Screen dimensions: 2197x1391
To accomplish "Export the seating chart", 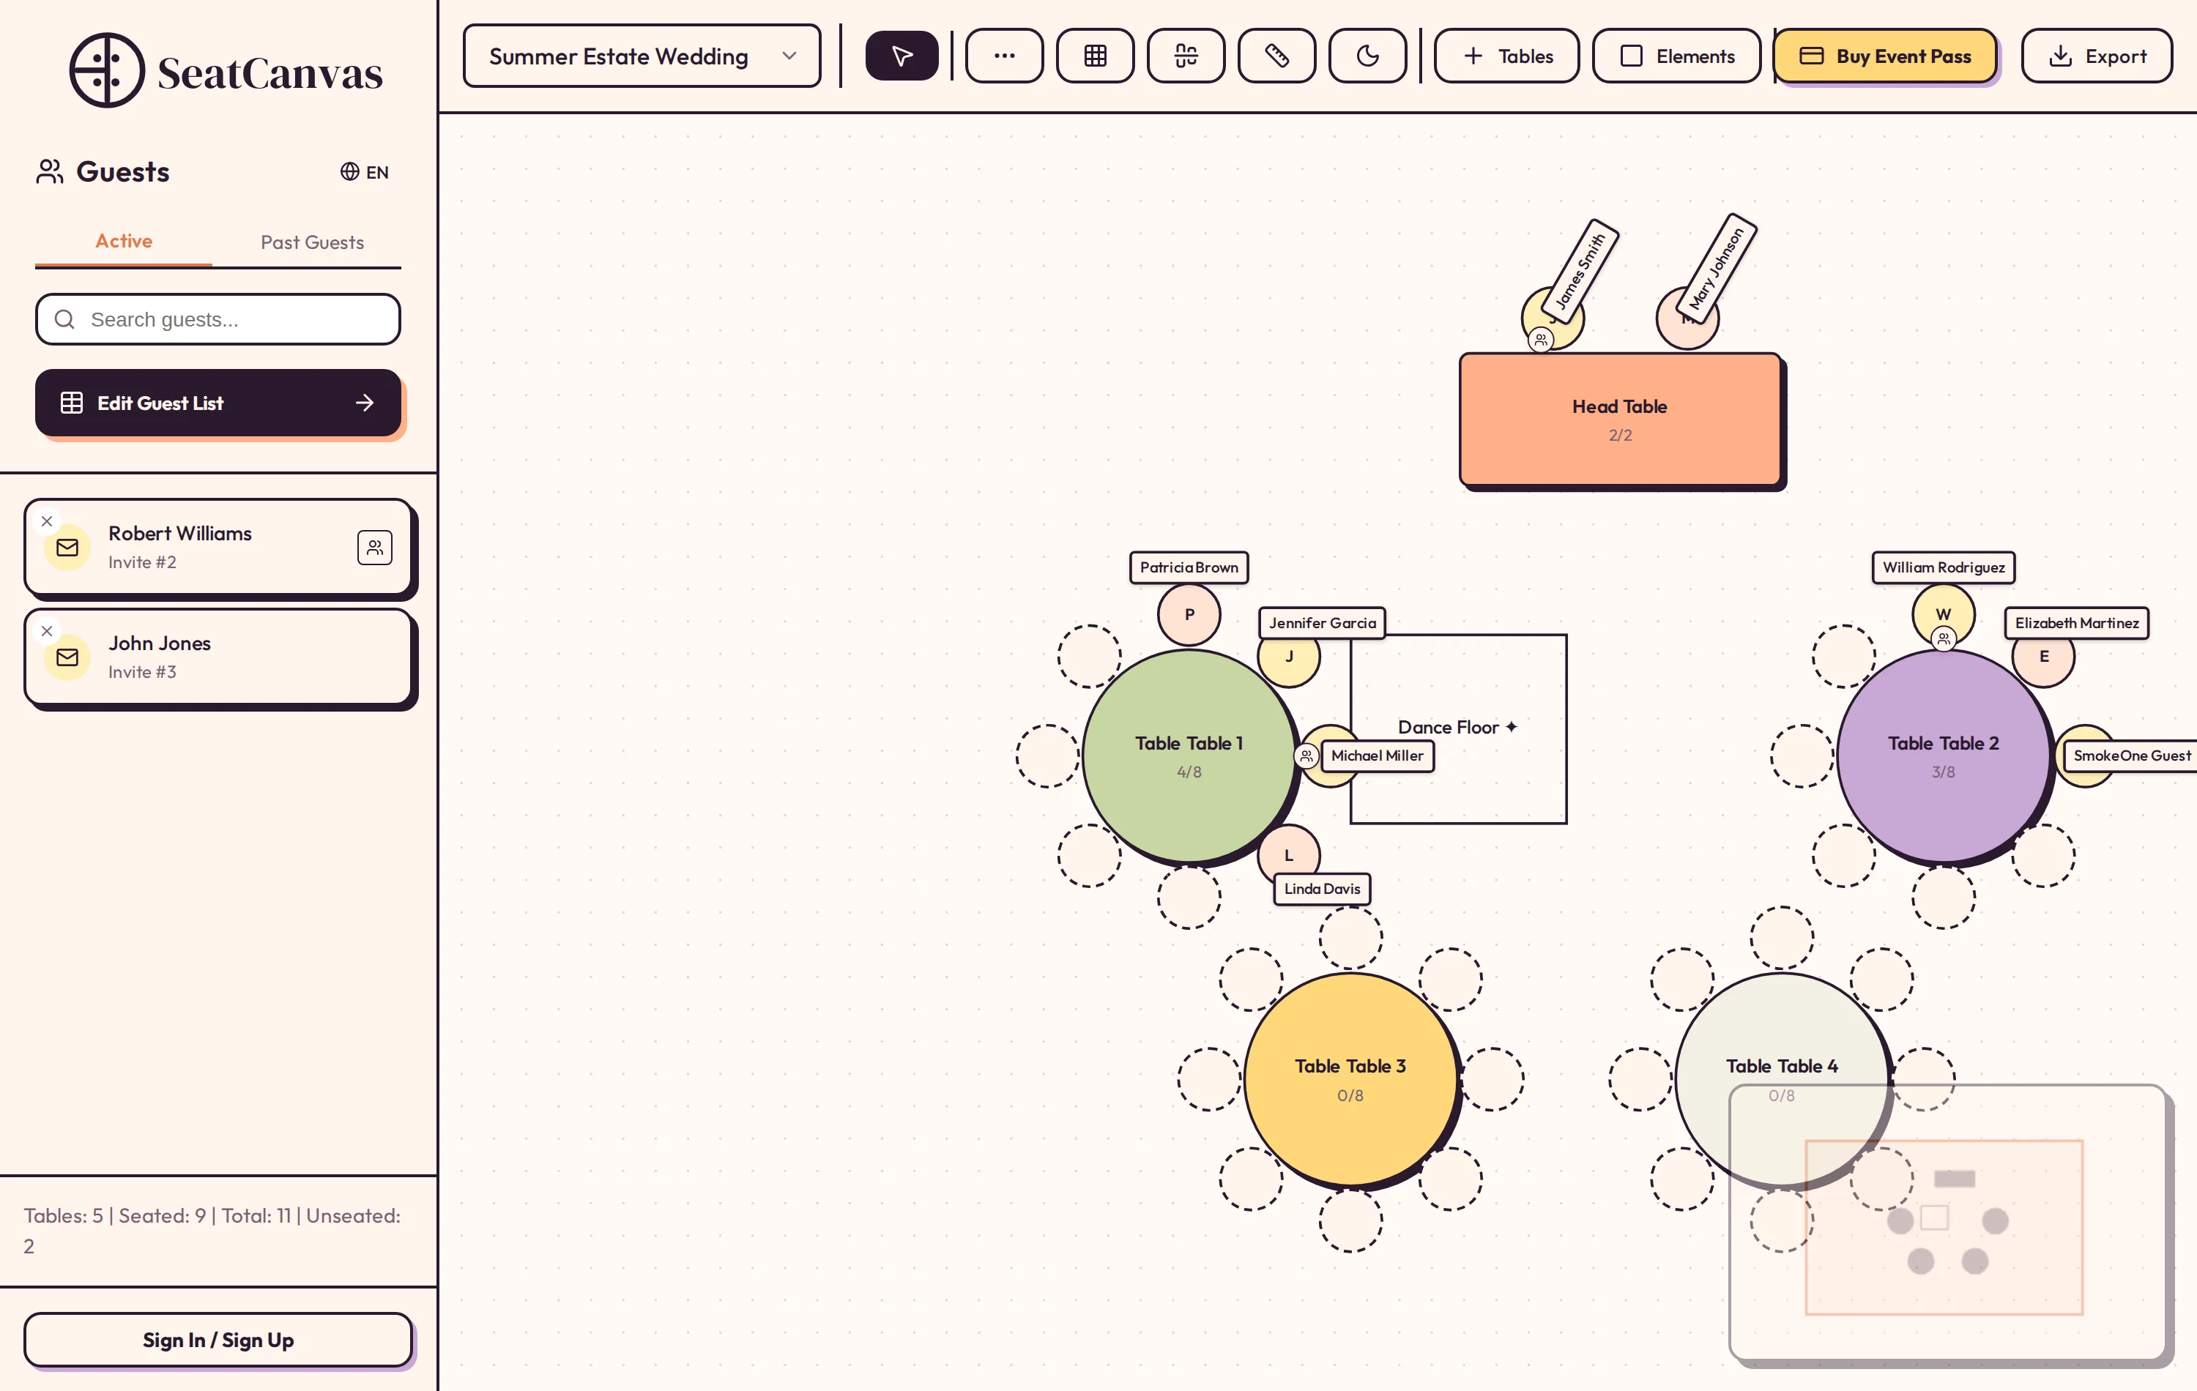I will point(2096,56).
